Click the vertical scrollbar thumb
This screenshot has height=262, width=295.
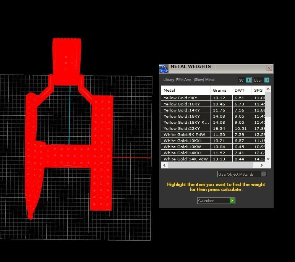[268, 104]
